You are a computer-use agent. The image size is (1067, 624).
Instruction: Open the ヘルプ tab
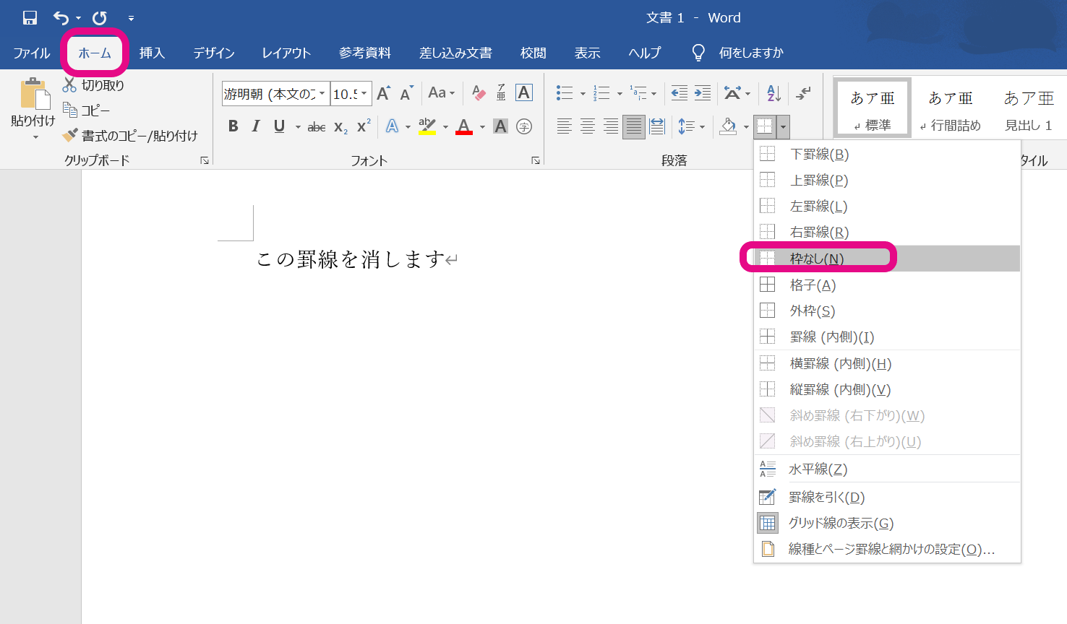[x=644, y=53]
